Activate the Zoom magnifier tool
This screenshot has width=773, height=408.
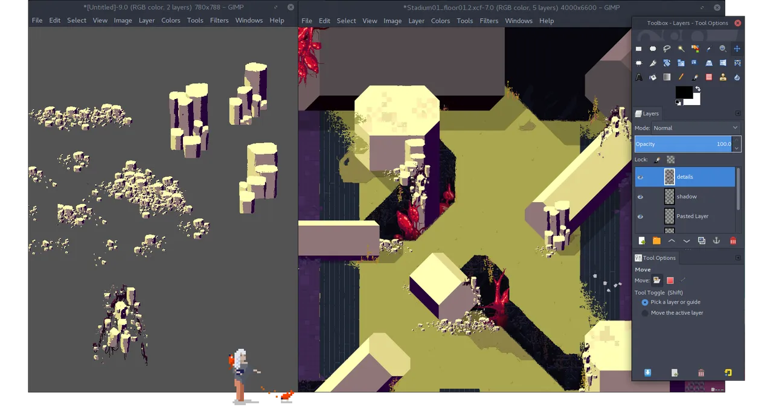723,49
